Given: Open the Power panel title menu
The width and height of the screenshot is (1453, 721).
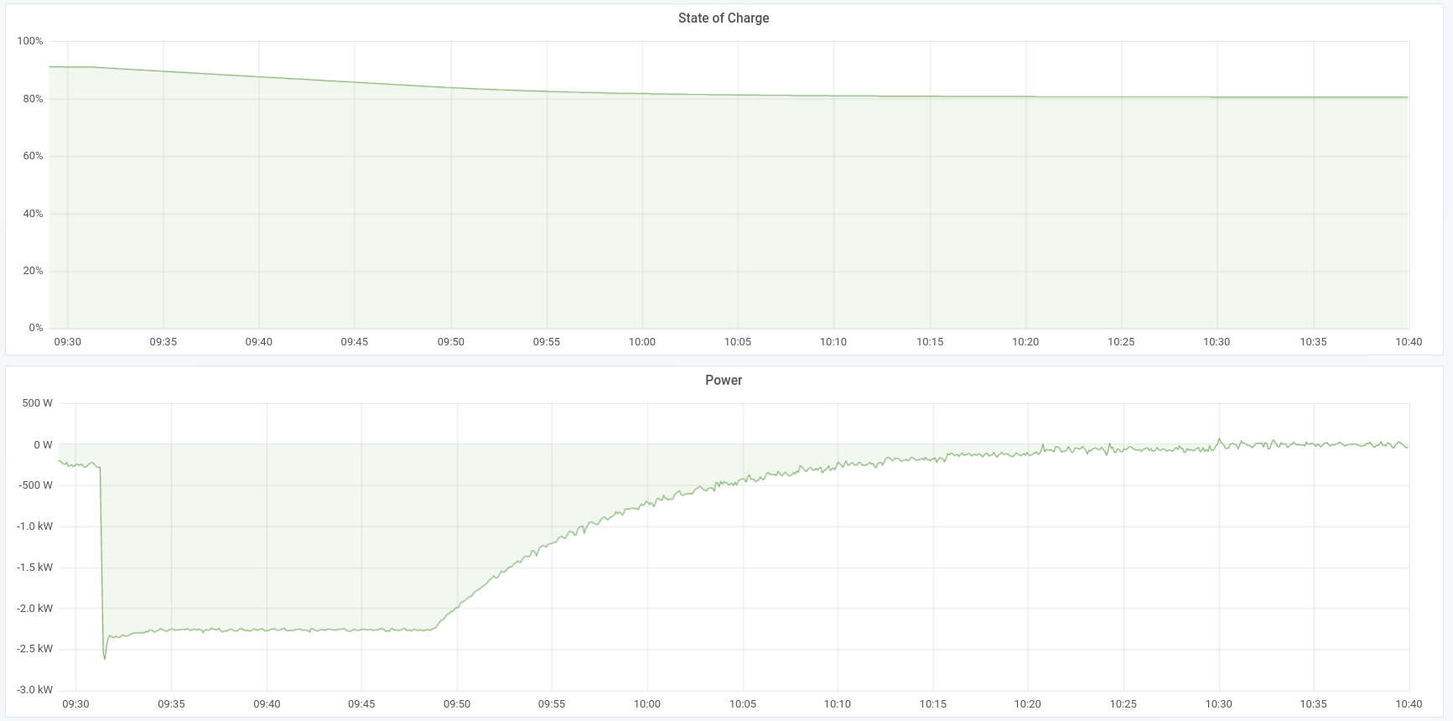Looking at the screenshot, I should click(723, 381).
